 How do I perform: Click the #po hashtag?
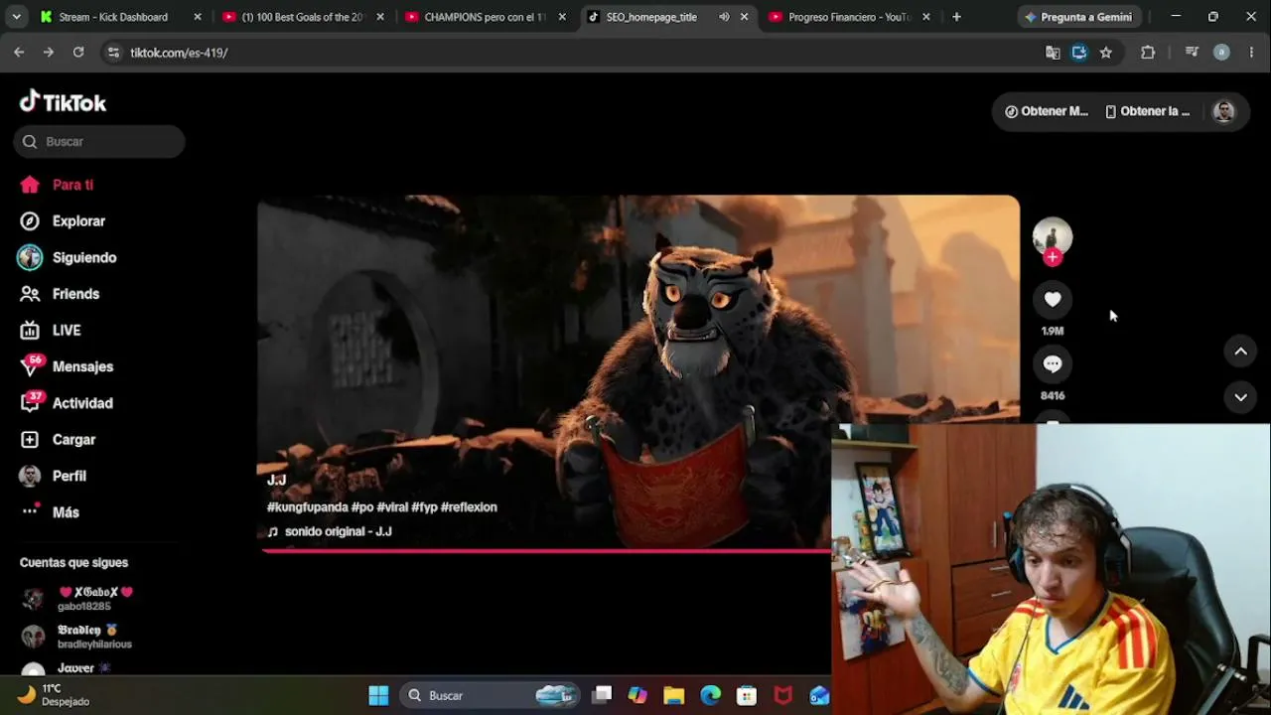(x=362, y=507)
